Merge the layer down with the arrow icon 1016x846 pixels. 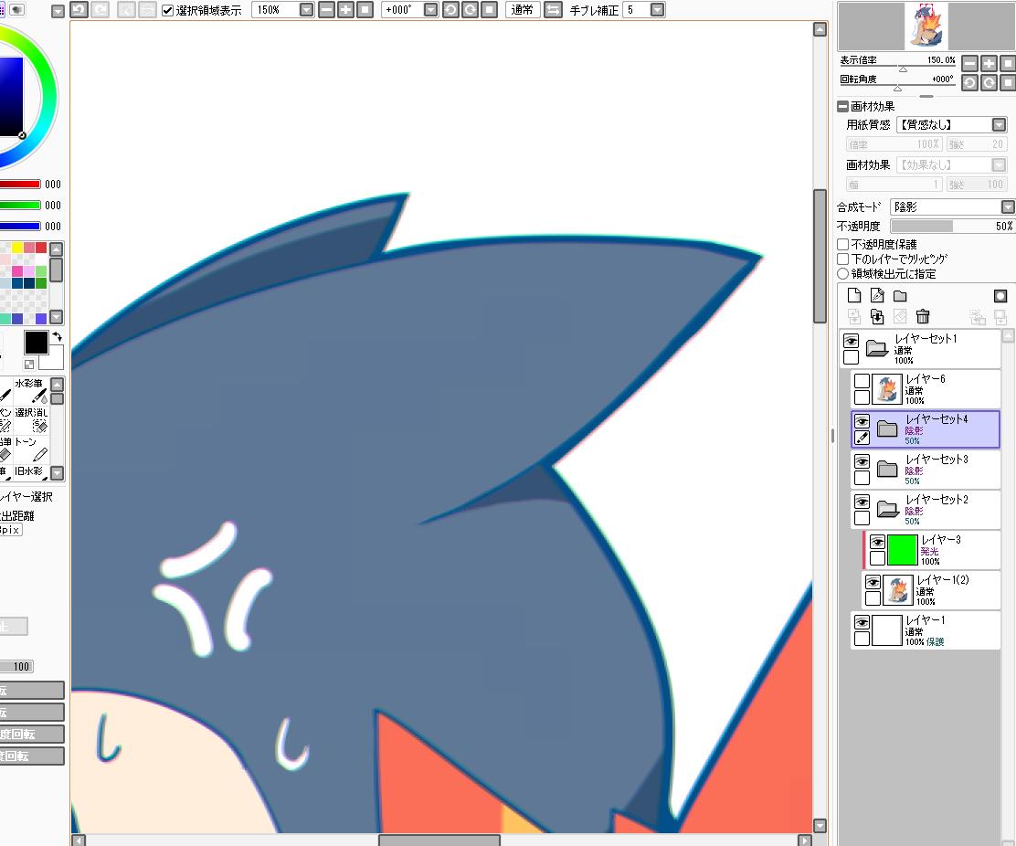877,316
